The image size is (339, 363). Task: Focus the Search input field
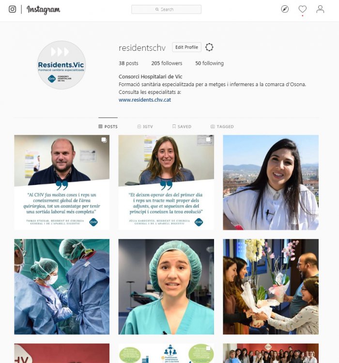click(x=167, y=10)
